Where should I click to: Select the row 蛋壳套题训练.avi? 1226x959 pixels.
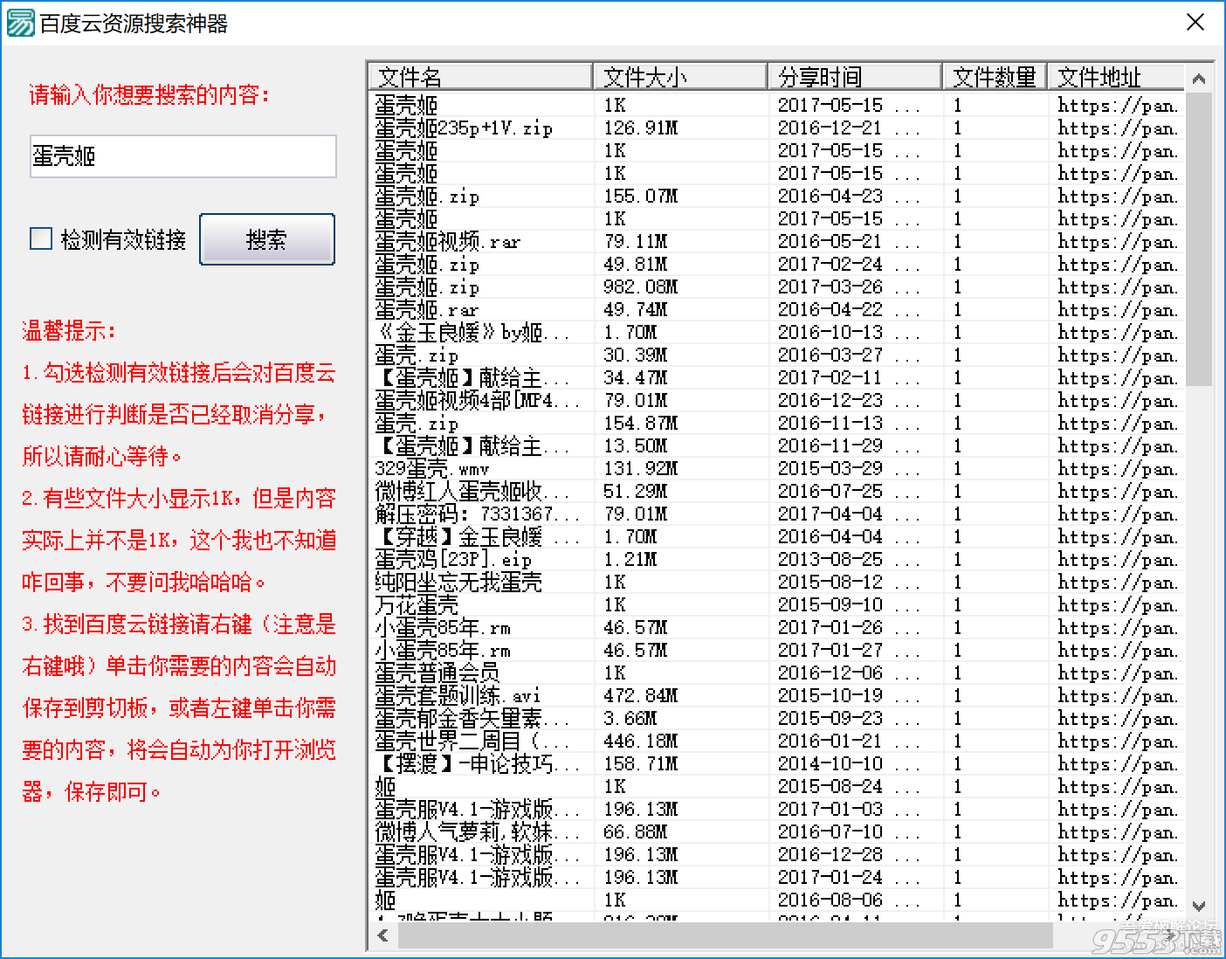(x=777, y=696)
